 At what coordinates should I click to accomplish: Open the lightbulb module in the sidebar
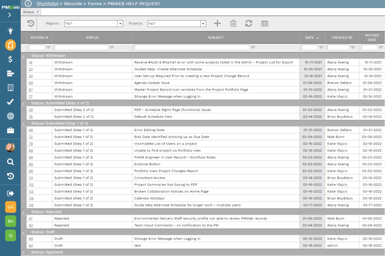pyautogui.click(x=11, y=31)
